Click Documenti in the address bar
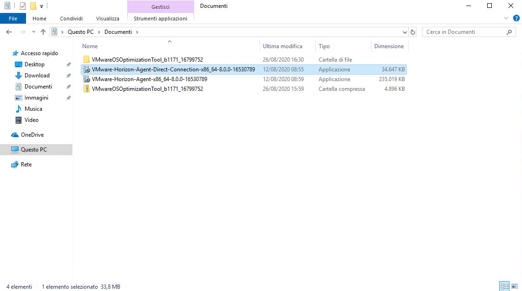Viewport: 522px width, 291px height. pos(118,32)
